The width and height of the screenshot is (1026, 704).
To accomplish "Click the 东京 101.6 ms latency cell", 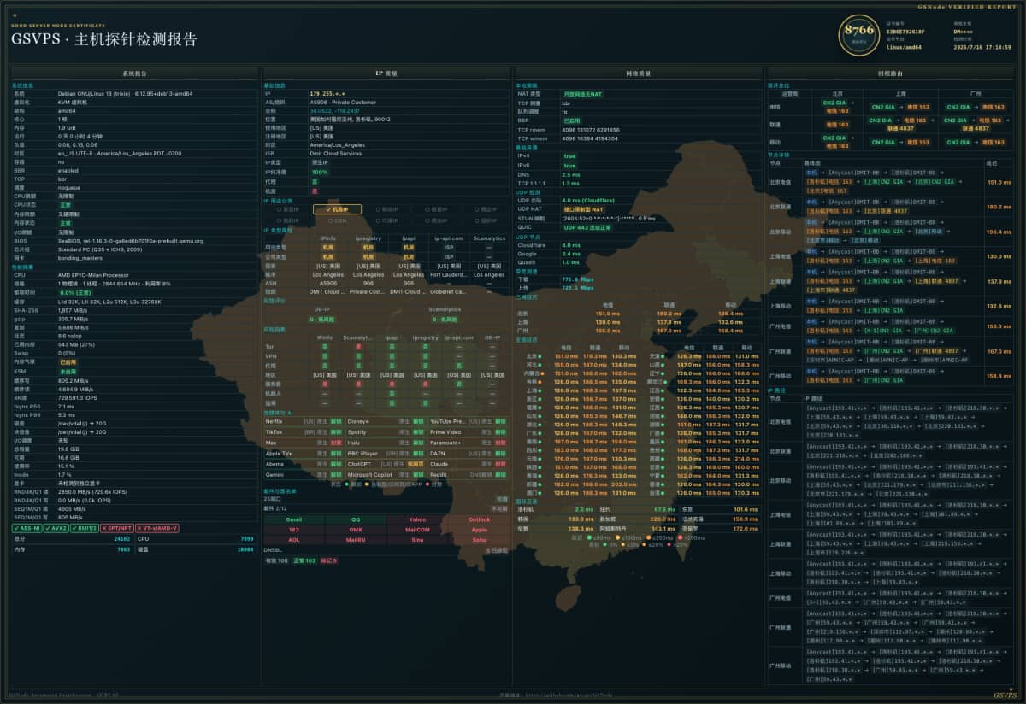I will pos(720,509).
